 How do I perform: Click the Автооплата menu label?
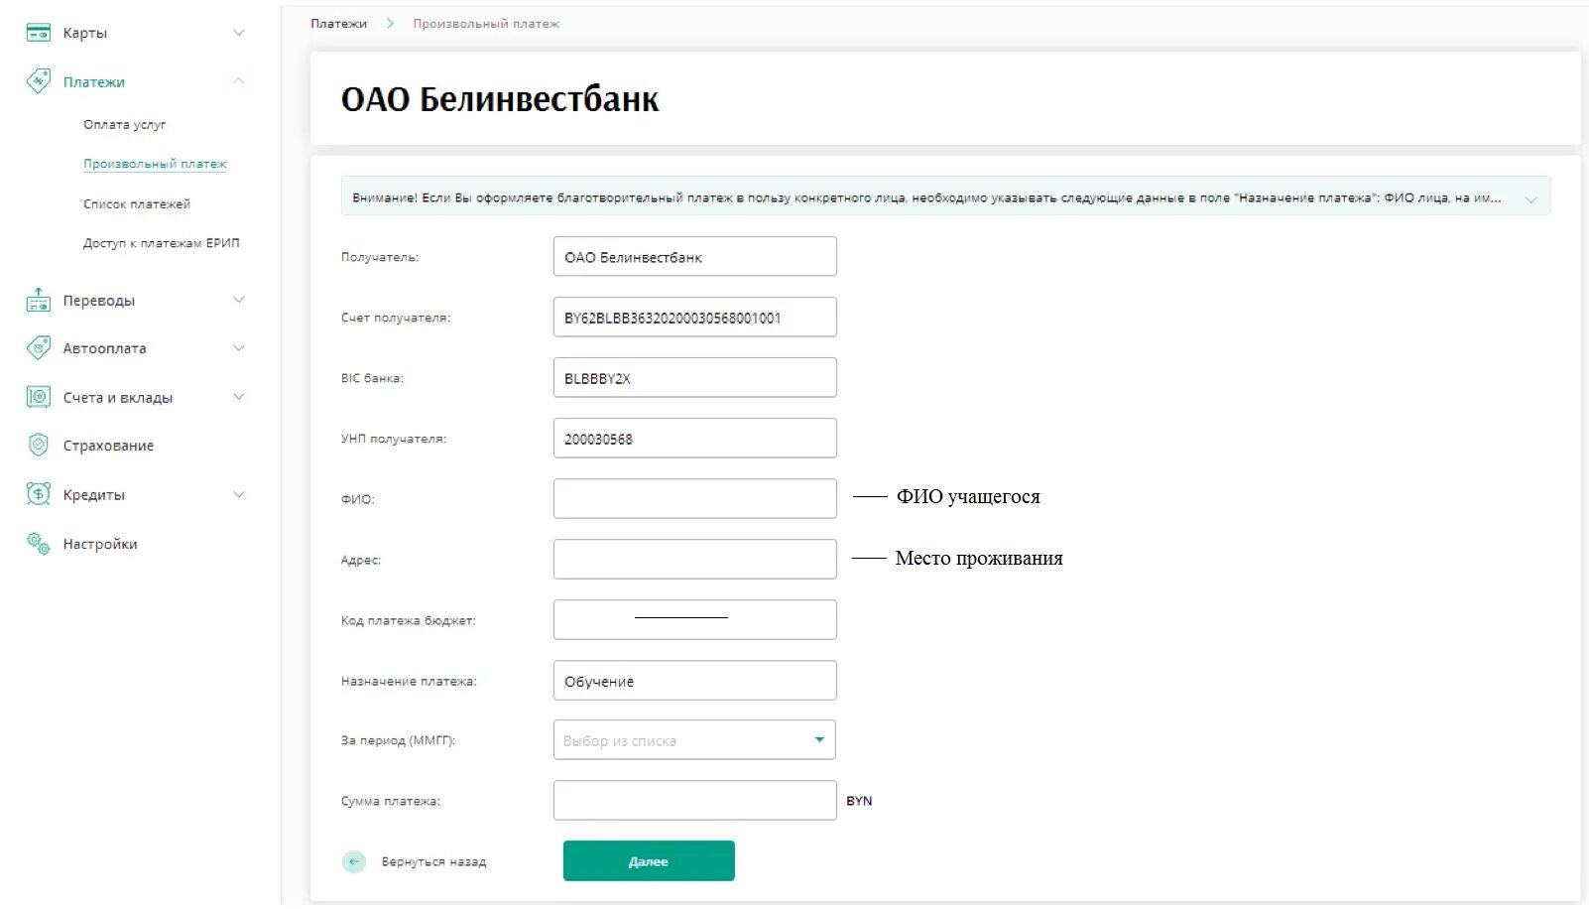coord(104,348)
